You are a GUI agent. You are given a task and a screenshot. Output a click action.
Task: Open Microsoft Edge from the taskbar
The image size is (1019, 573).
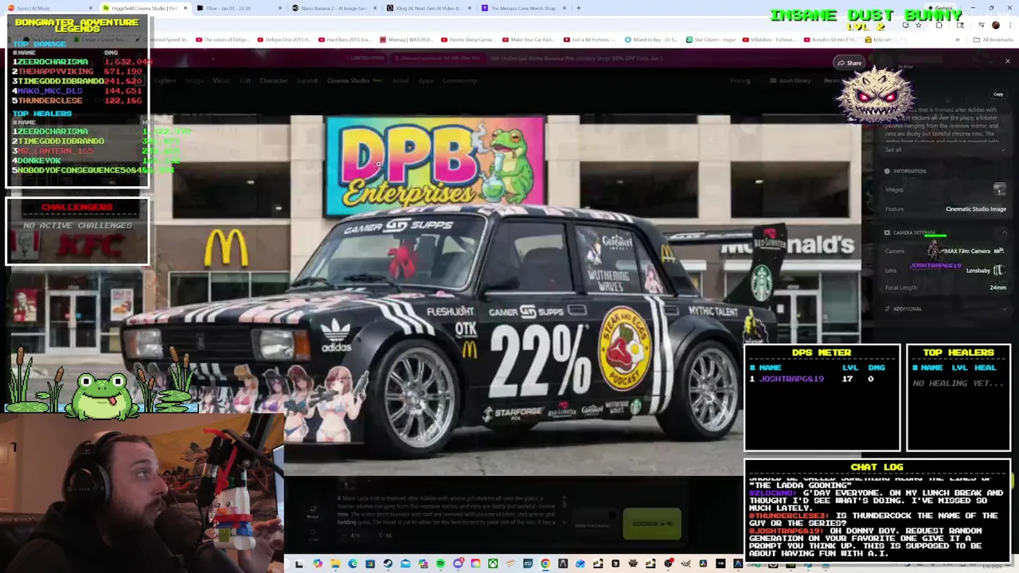353,563
